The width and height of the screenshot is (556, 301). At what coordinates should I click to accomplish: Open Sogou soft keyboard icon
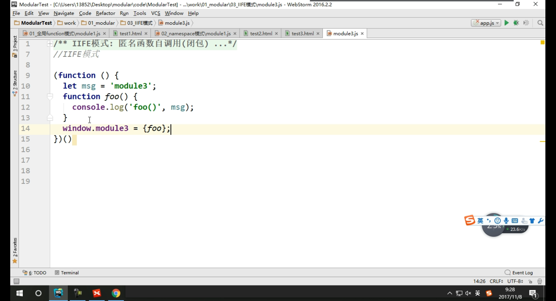pyautogui.click(x=515, y=221)
